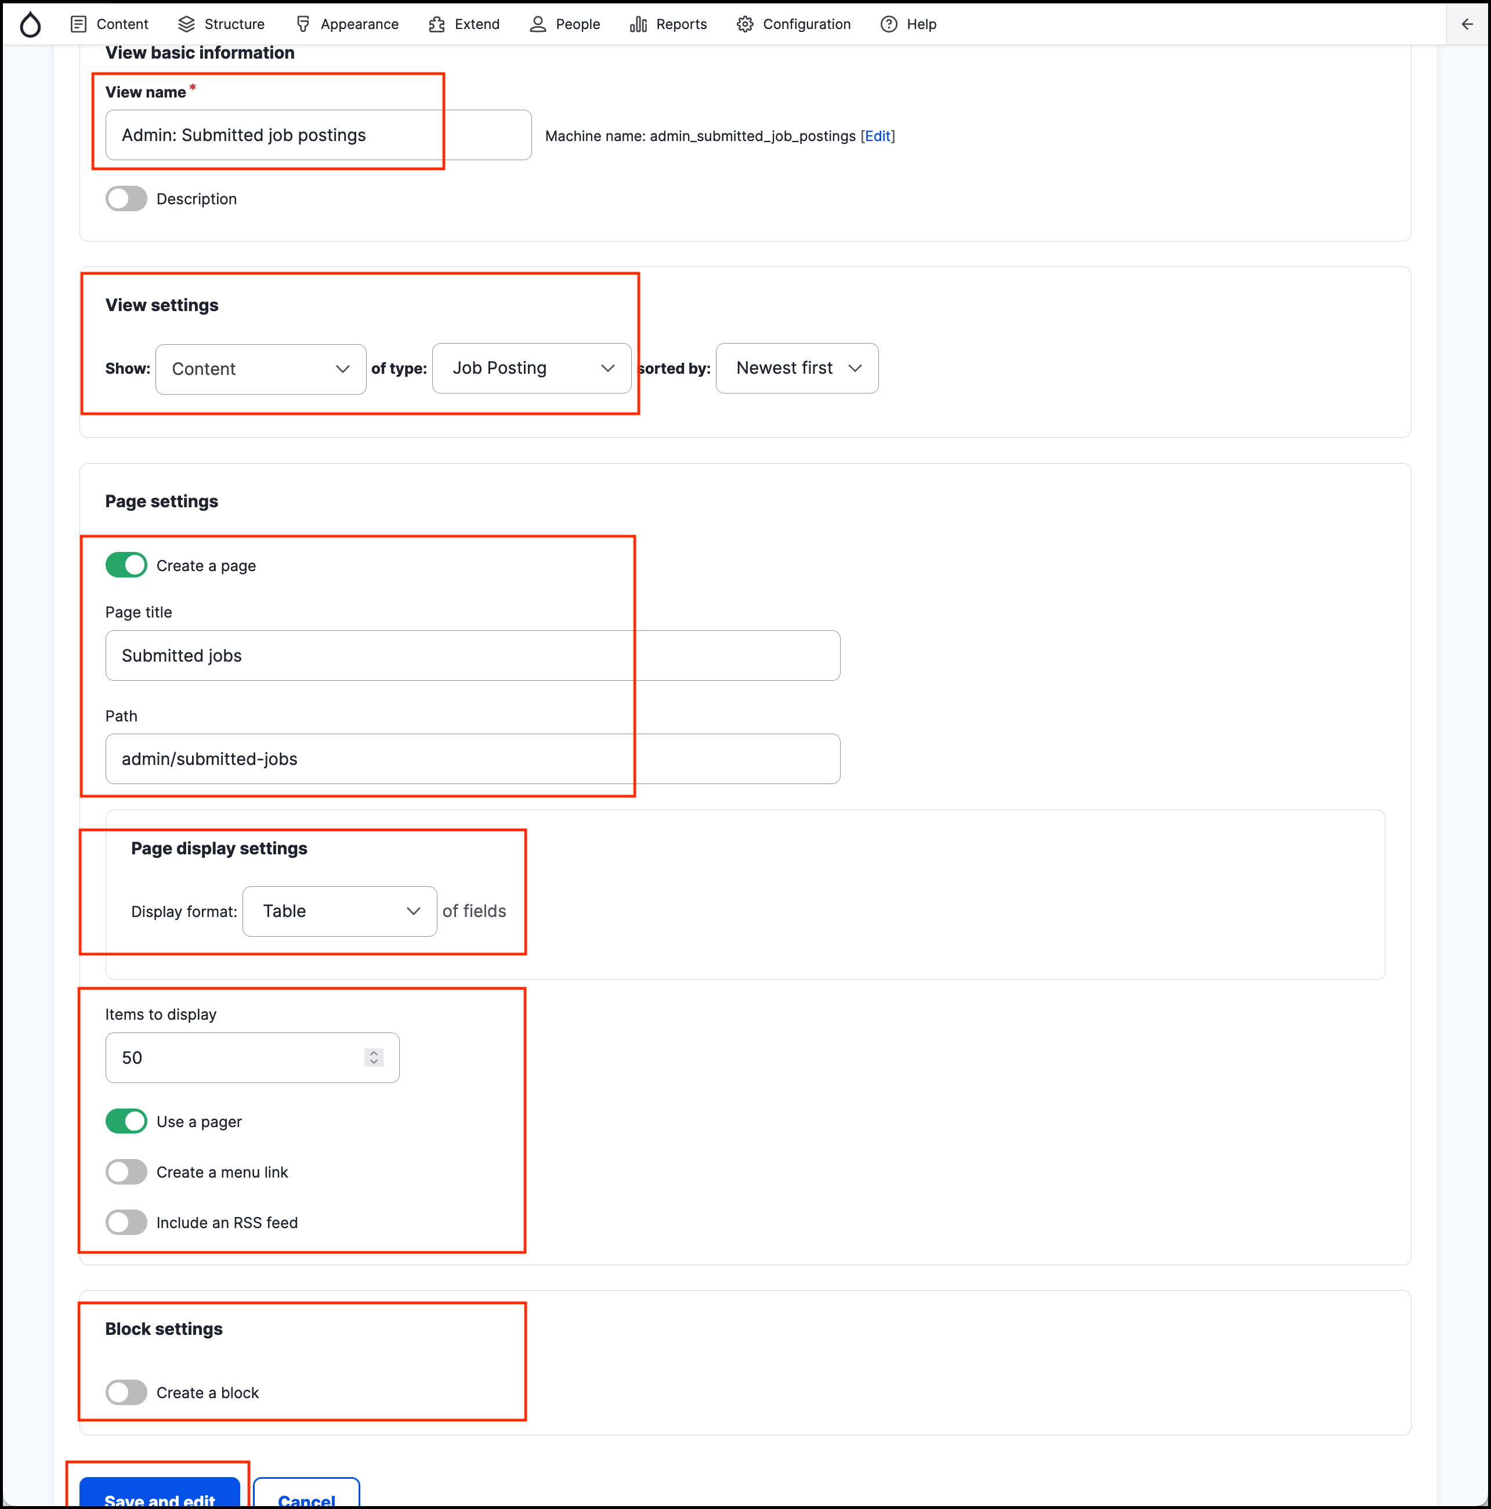Open the Help menu item
The image size is (1491, 1509).
coord(909,24)
